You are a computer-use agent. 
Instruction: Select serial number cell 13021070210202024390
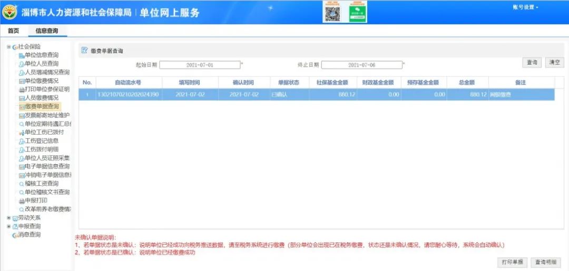point(129,95)
